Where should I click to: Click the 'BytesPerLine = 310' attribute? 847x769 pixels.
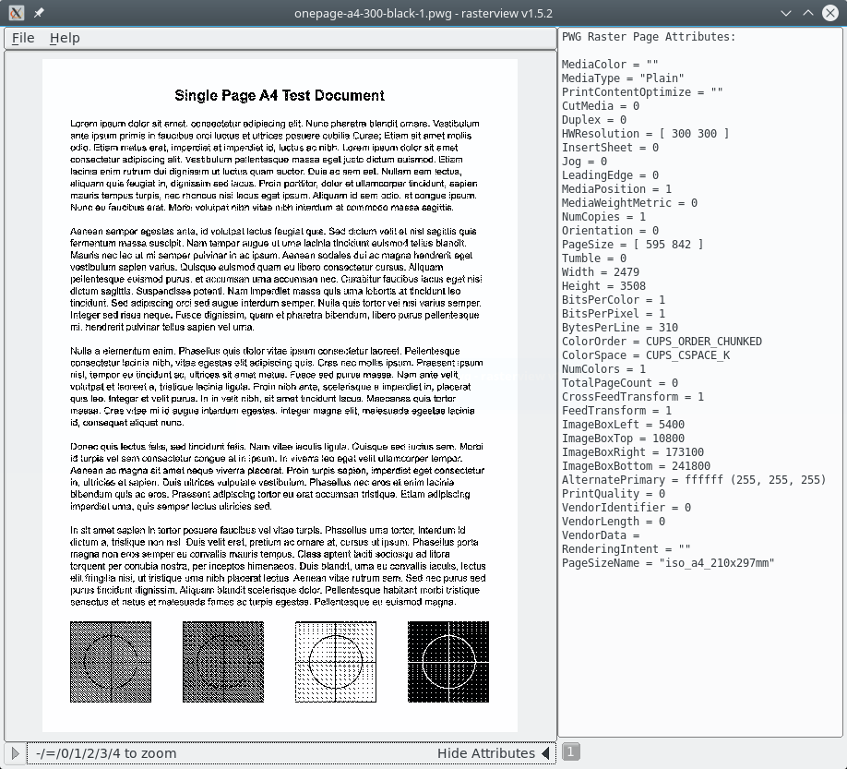(x=620, y=328)
